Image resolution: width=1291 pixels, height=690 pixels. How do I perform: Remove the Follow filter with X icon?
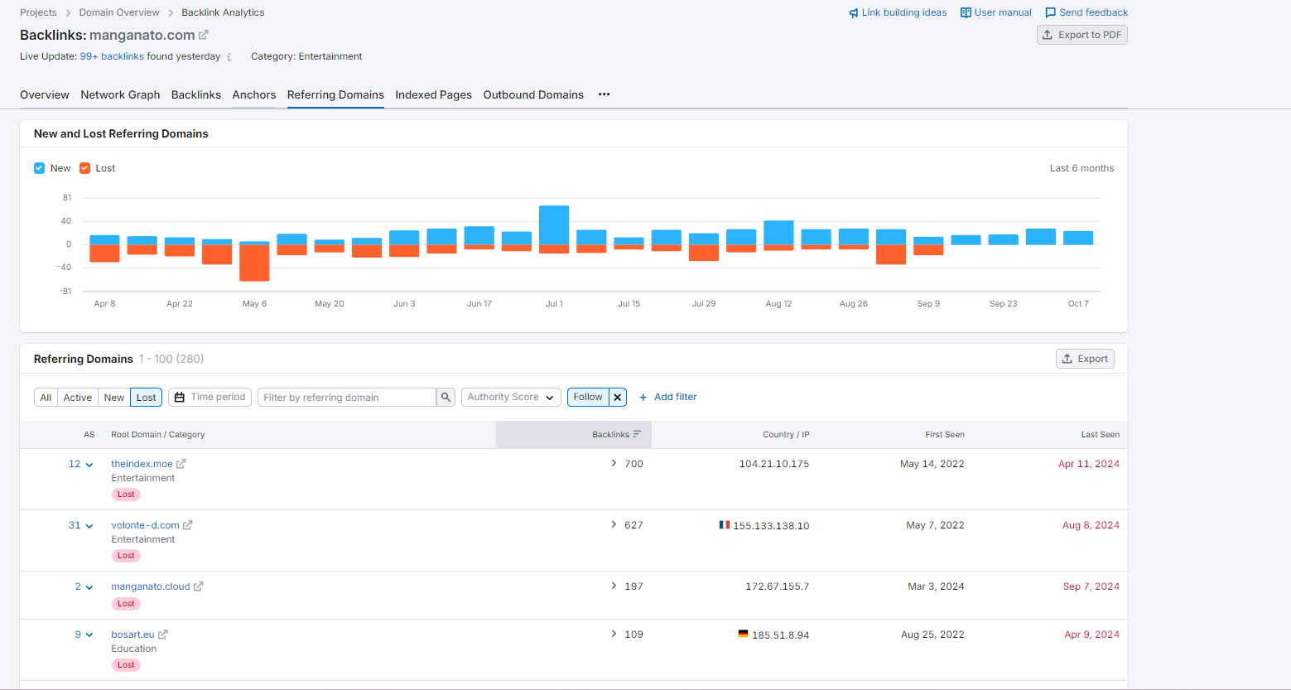[x=618, y=398]
